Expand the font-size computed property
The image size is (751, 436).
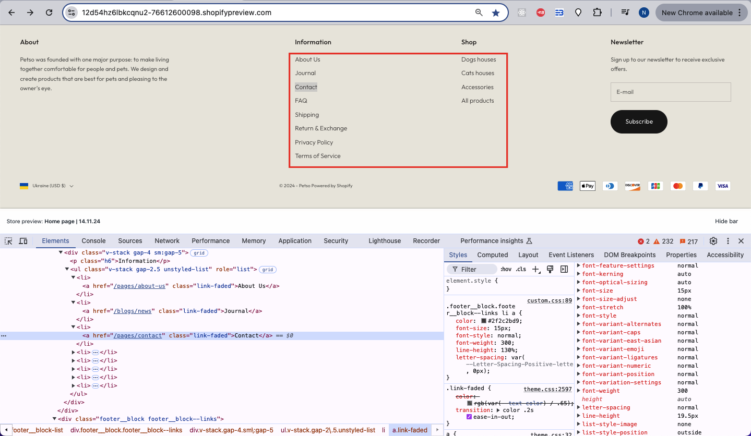[579, 291]
